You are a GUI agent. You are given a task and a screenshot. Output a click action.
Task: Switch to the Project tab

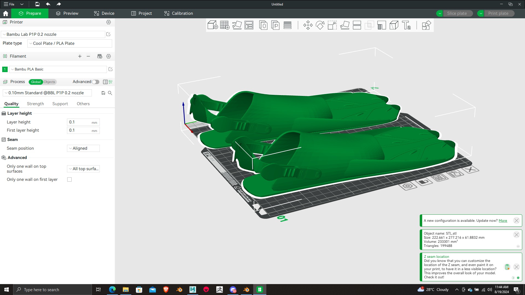[x=141, y=13]
